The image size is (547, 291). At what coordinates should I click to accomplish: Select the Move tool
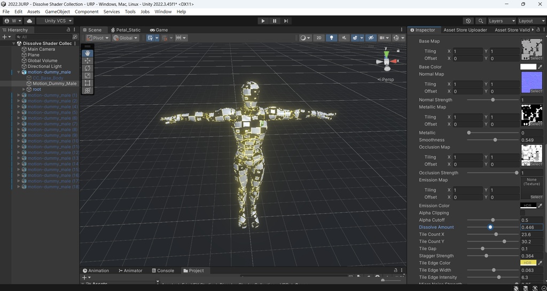[x=87, y=61]
